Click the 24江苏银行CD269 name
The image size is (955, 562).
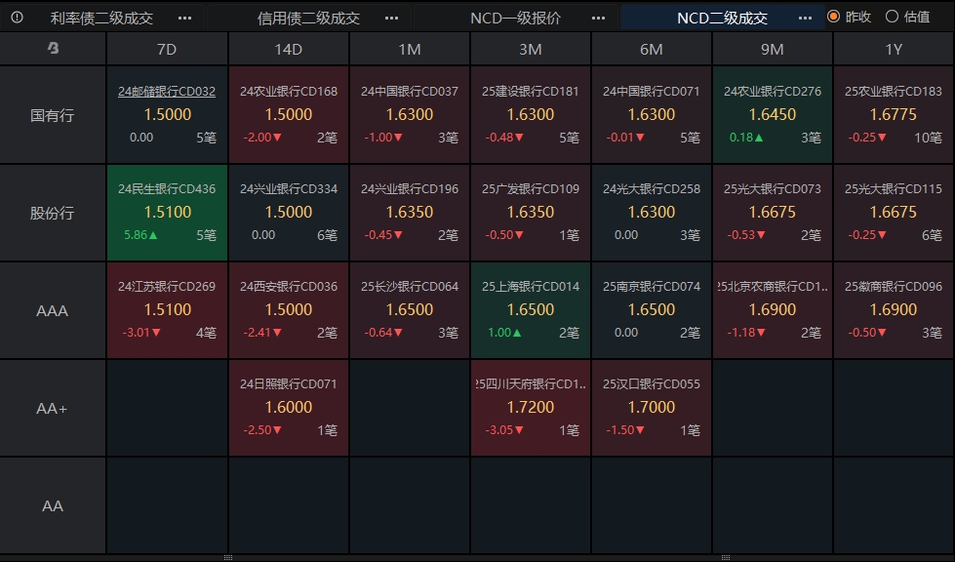pyautogui.click(x=167, y=286)
